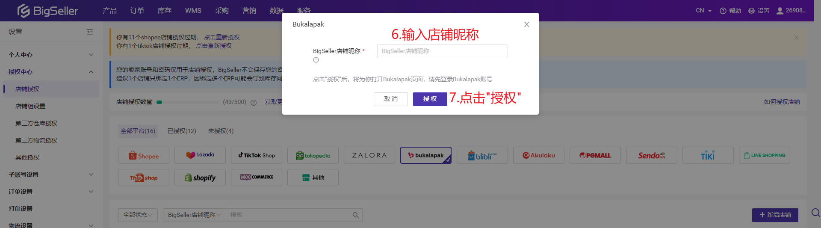
Task: Switch to 未授权(4) tab
Action: click(x=221, y=131)
